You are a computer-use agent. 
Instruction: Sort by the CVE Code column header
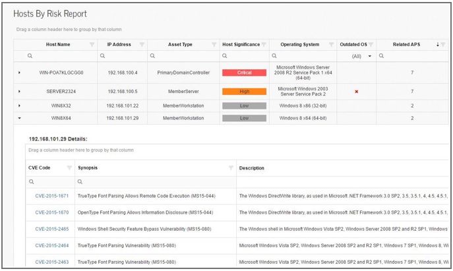tap(40, 168)
